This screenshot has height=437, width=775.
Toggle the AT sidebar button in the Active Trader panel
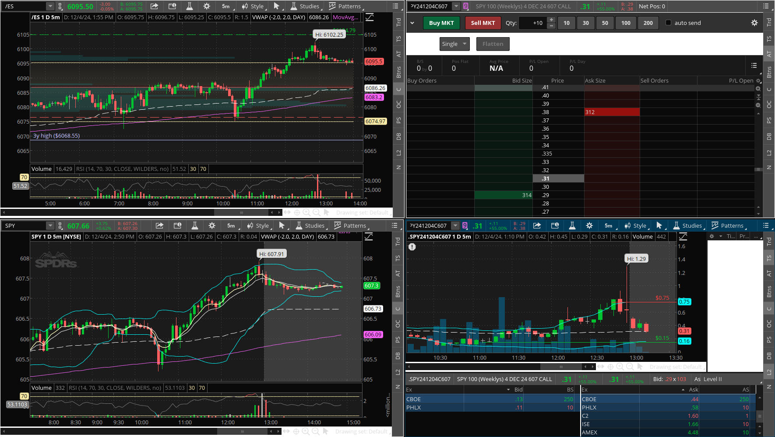point(769,54)
